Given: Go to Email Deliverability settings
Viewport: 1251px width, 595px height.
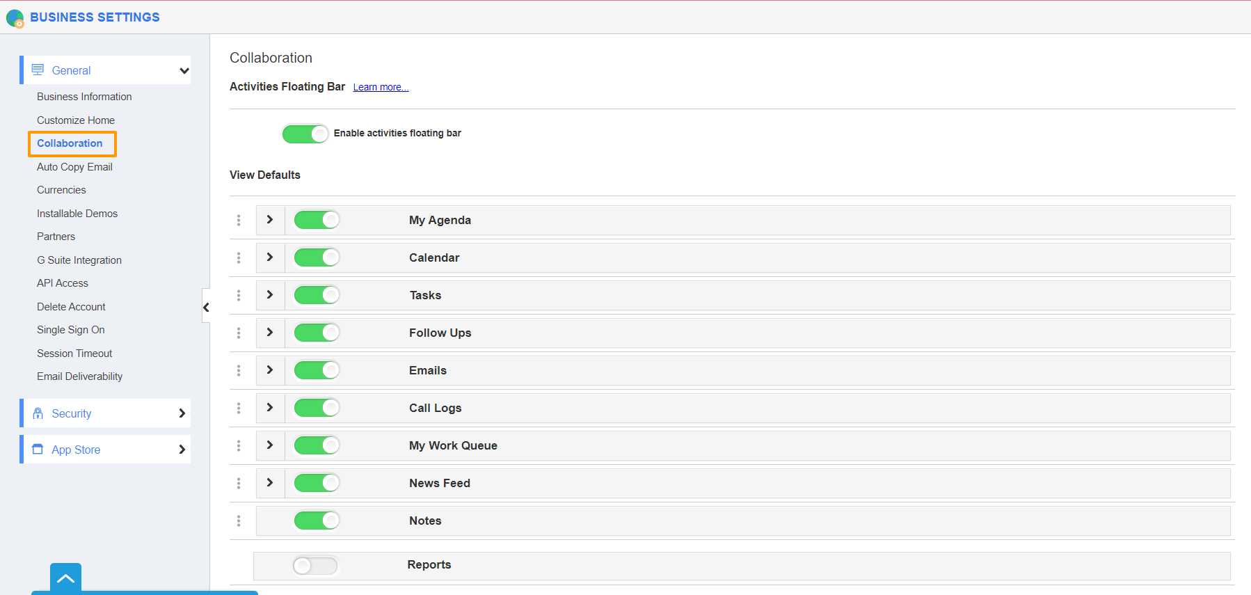Looking at the screenshot, I should point(79,376).
